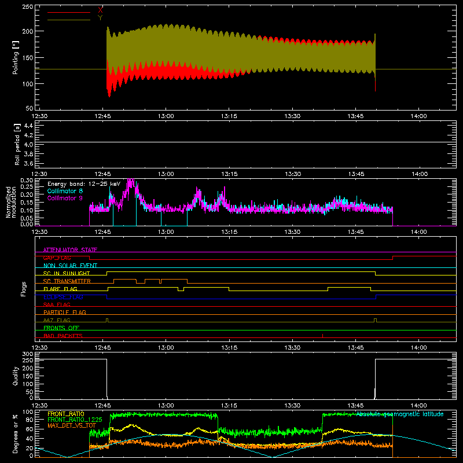463x463 pixels.
Task: Click the NON_SOLAR_EVENT flag label
Action: (70, 266)
